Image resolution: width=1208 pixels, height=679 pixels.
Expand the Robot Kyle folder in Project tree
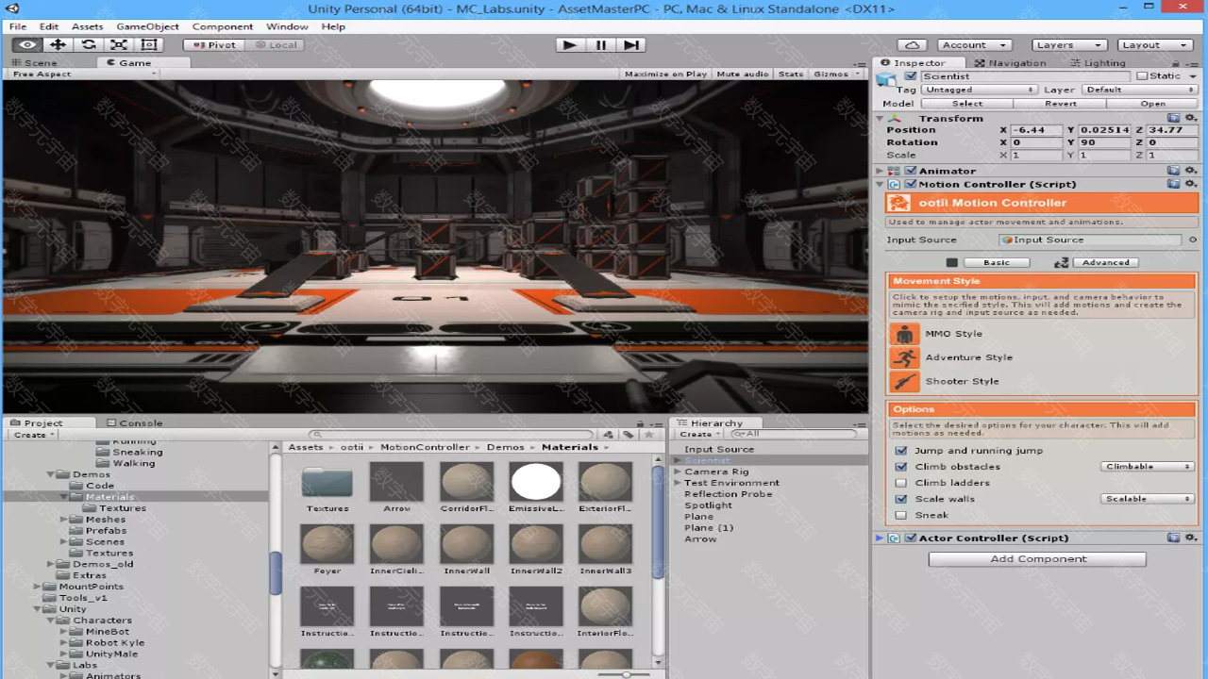64,643
